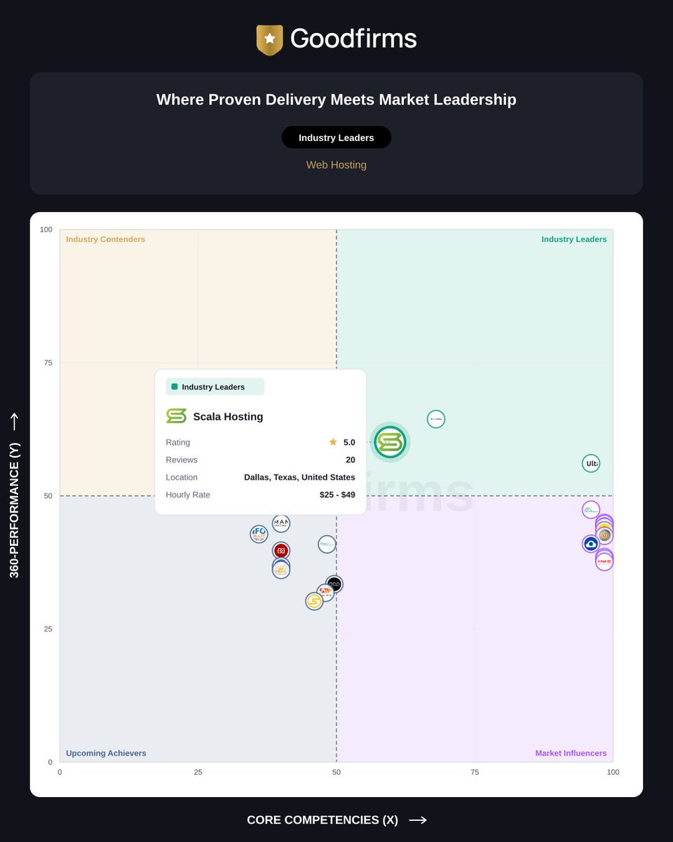Image resolution: width=673 pixels, height=842 pixels.
Task: Click the '$25 - $49' hourly rate
Action: click(x=337, y=495)
